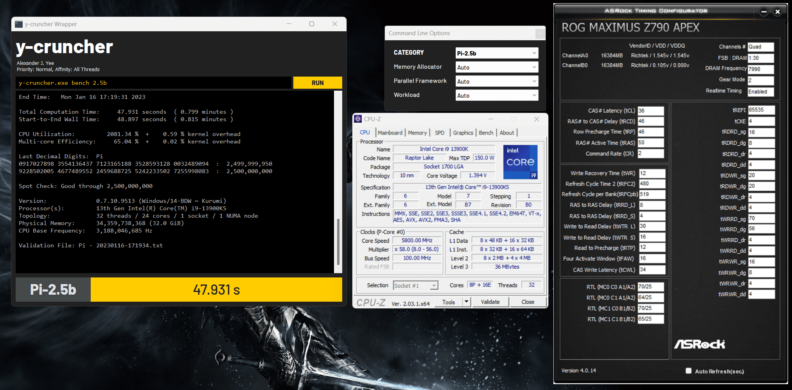Click the Intel Core i9 logo badge
Image resolution: width=792 pixels, height=390 pixels.
click(x=520, y=162)
